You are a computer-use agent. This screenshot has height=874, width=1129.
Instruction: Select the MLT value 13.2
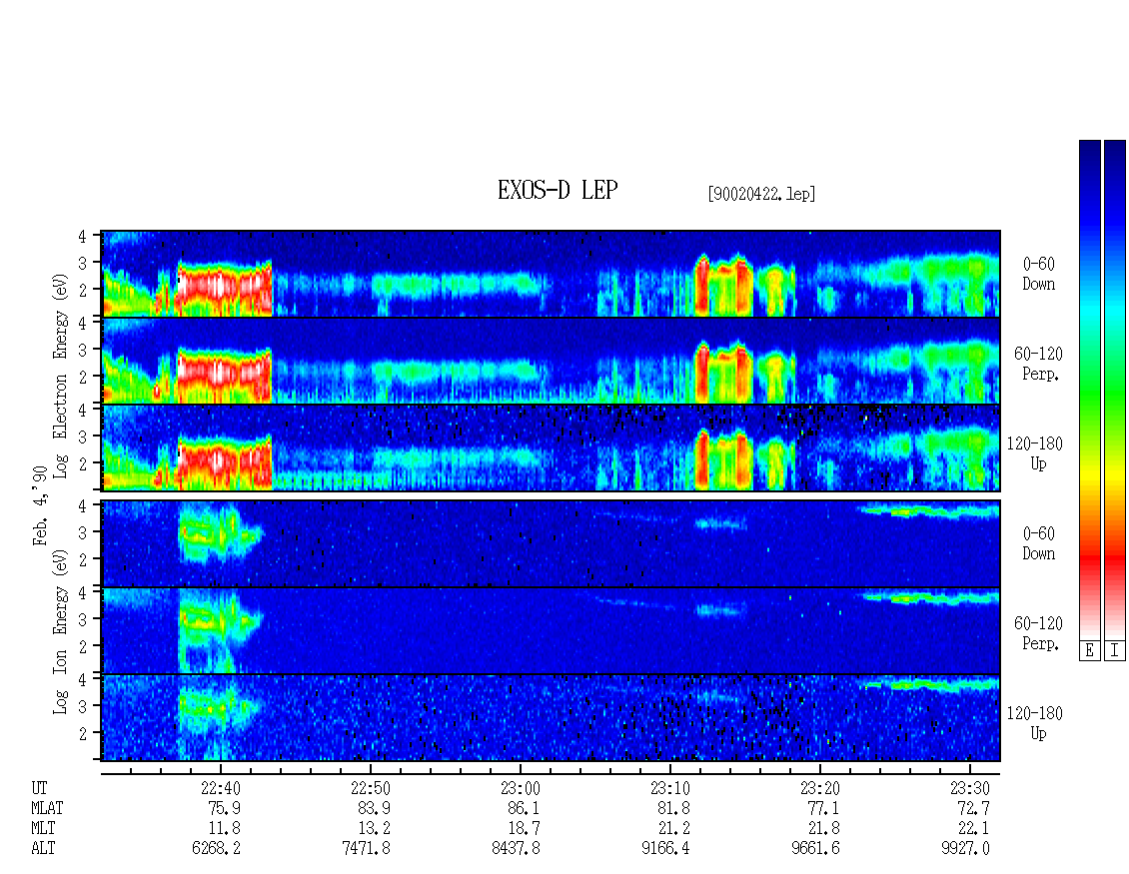coord(374,828)
